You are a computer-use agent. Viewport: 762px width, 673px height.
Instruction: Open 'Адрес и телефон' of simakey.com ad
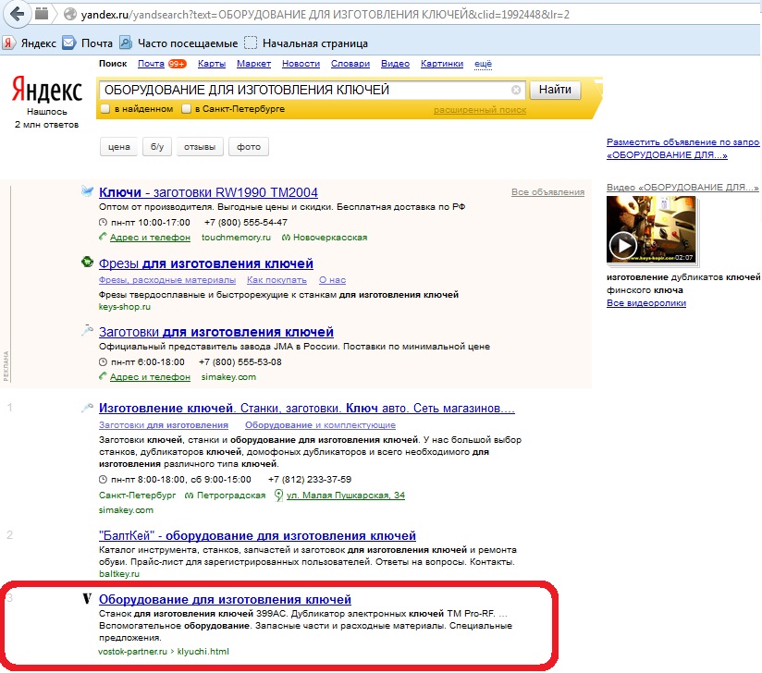[150, 377]
